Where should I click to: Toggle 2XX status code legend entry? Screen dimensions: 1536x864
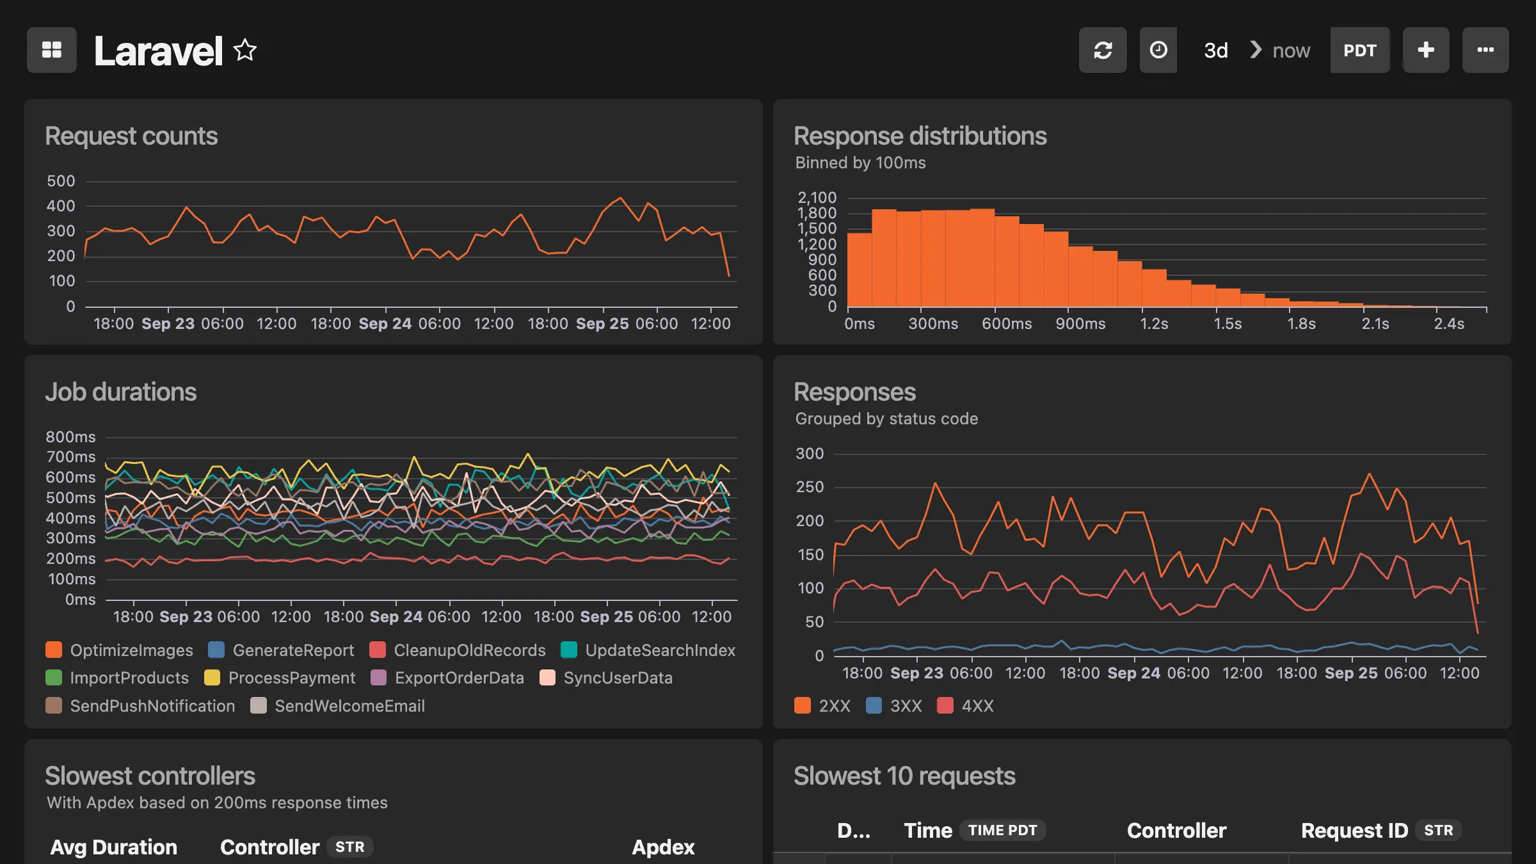[x=822, y=706]
